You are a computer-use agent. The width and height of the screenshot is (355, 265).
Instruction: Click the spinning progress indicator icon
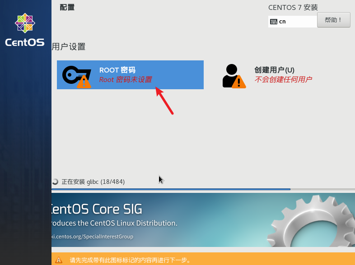[x=55, y=182]
